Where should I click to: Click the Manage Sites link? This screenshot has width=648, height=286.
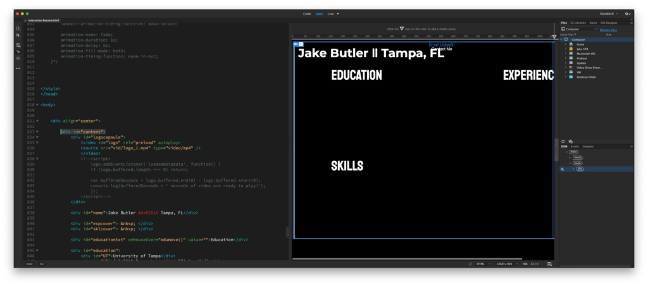(x=608, y=29)
